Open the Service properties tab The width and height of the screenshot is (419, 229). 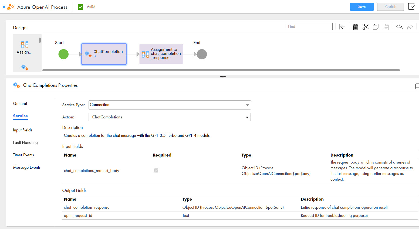pos(20,116)
